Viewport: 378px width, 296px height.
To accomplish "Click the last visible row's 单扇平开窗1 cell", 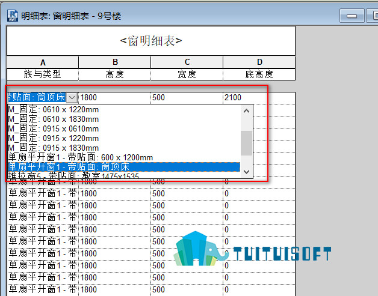I will point(43,289).
